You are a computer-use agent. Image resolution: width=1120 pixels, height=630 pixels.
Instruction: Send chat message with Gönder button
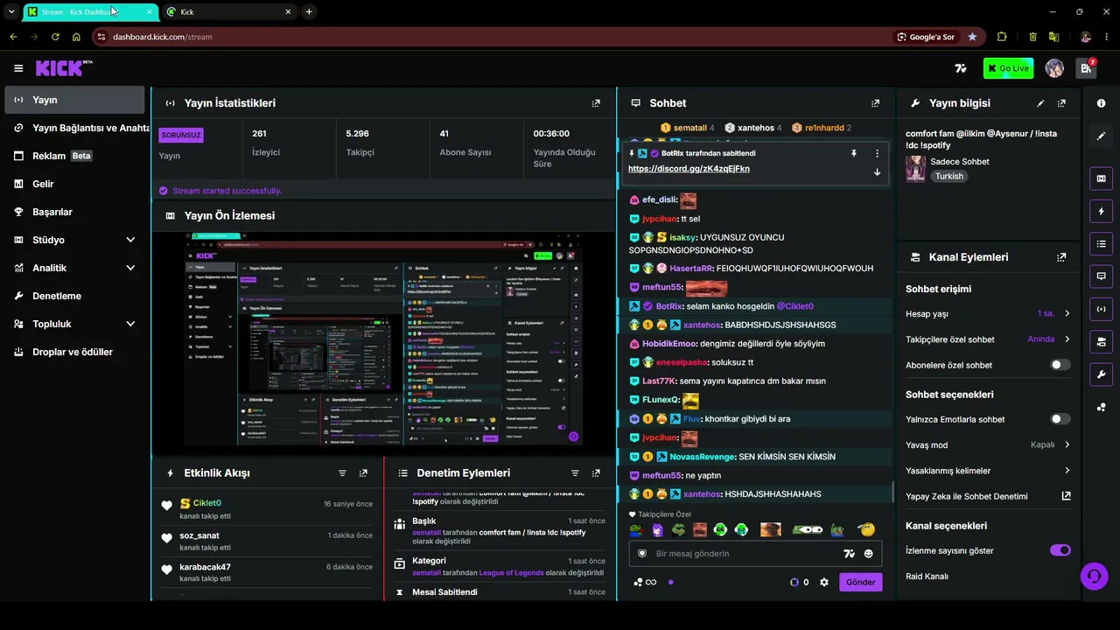pos(860,582)
